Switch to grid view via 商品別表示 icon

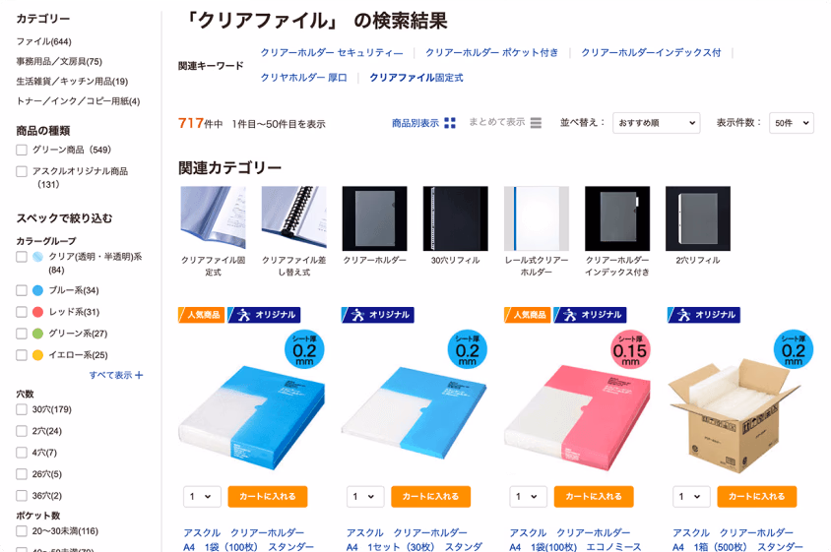pos(449,123)
